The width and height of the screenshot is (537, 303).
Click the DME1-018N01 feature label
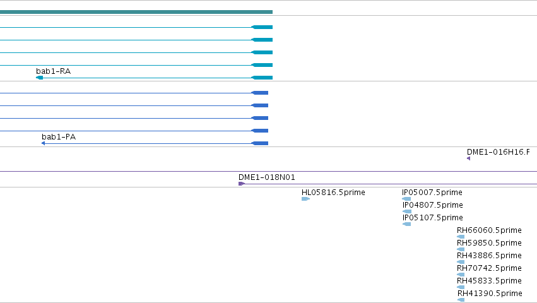pos(266,177)
